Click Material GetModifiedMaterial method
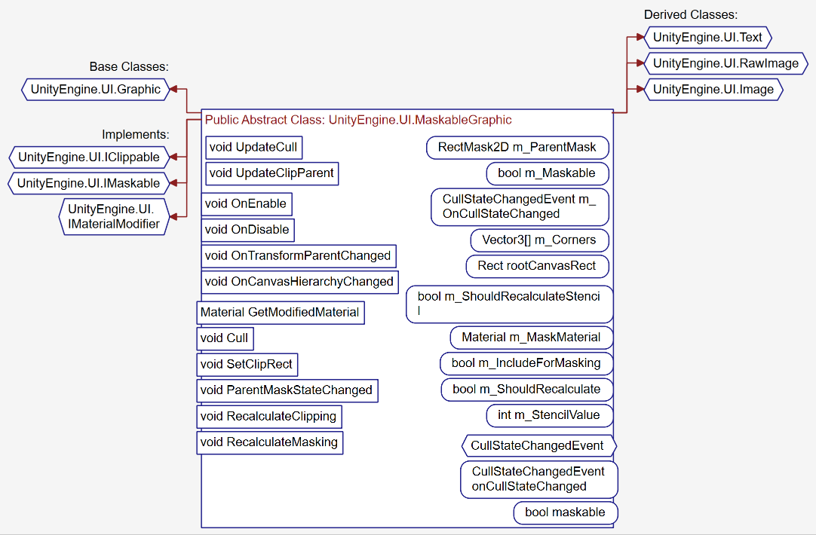The width and height of the screenshot is (816, 535). point(281,313)
